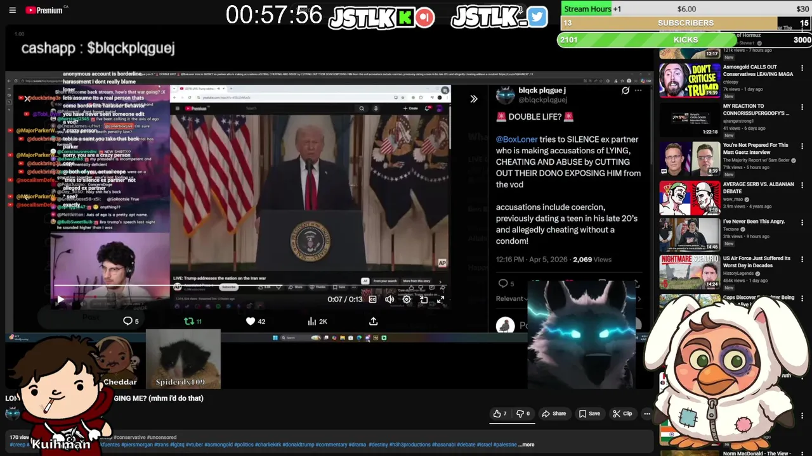
Task: Switch tweet video to picture-in-picture
Action: pyautogui.click(x=424, y=300)
